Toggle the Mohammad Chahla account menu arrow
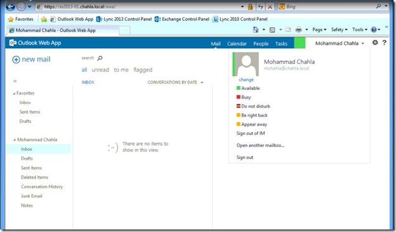 [x=363, y=43]
